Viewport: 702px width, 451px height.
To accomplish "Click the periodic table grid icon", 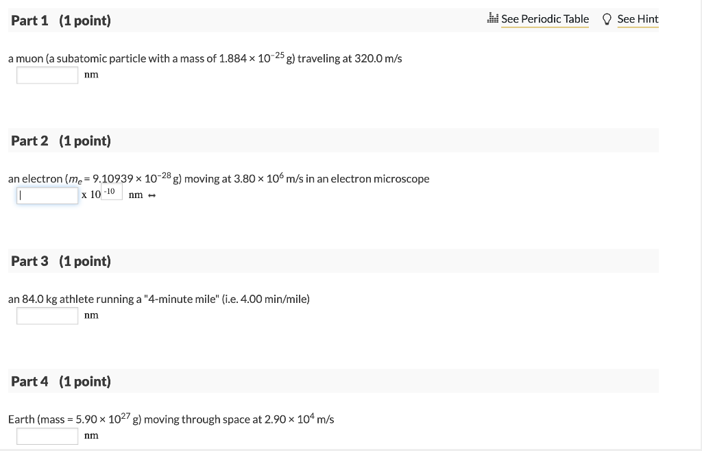I will [x=494, y=19].
